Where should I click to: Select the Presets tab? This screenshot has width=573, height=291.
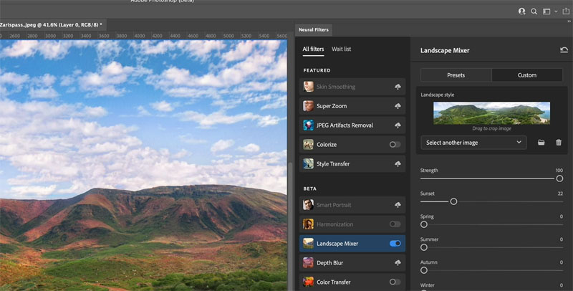(456, 75)
